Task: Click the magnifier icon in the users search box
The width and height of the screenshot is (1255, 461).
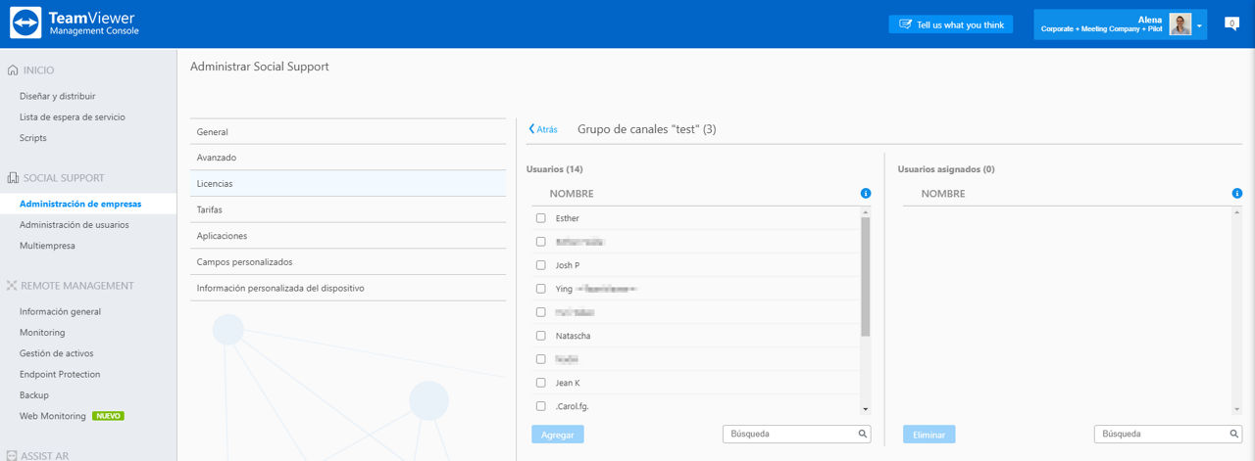Action: (x=863, y=434)
